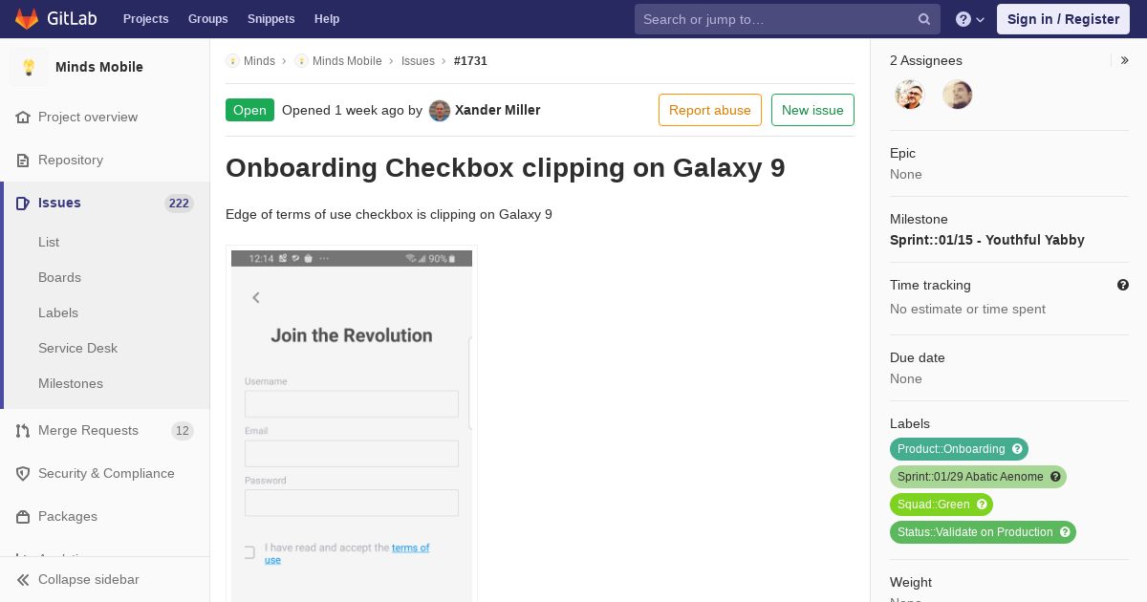The image size is (1147, 602).
Task: Open the Service Desk submenu item
Action: 77,348
